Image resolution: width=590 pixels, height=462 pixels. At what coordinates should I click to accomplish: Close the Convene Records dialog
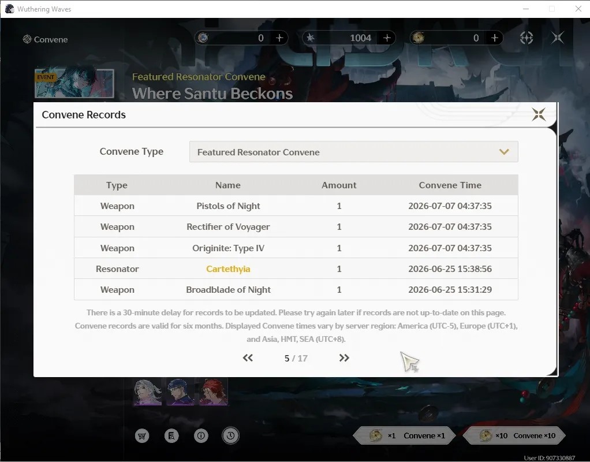pyautogui.click(x=539, y=114)
